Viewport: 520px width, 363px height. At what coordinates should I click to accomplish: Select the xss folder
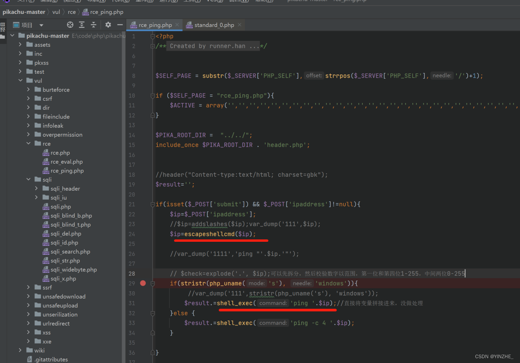(x=47, y=332)
